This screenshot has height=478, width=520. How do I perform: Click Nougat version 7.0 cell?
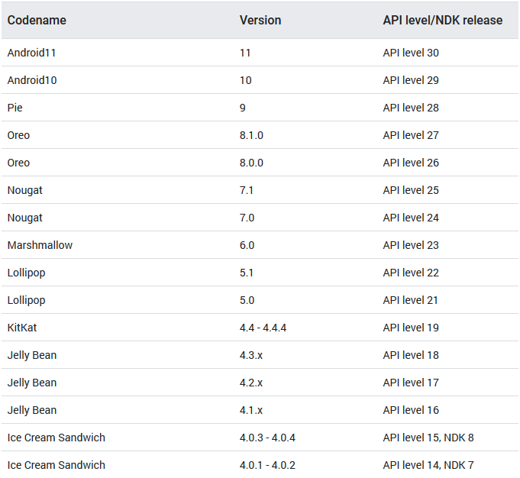[247, 218]
